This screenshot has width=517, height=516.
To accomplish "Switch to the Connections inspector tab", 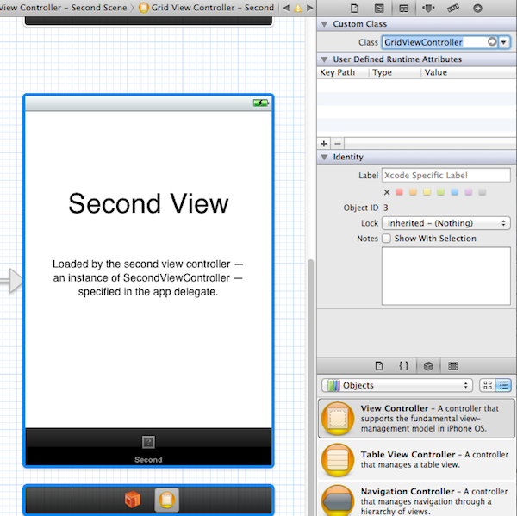I will click(x=477, y=8).
